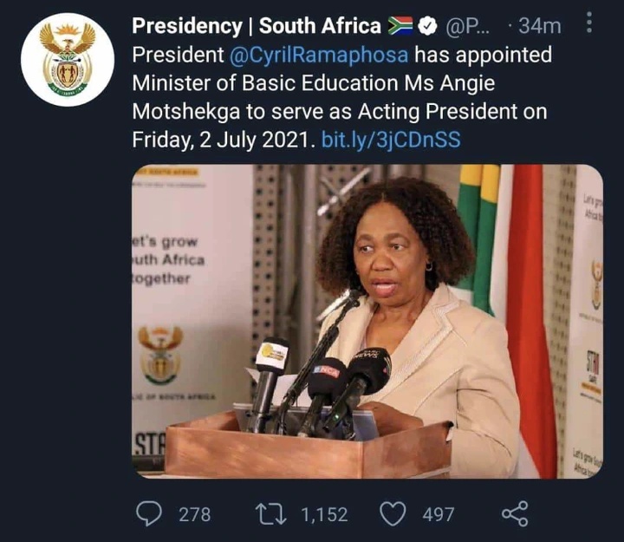Screen dimensions: 624x542
Task: Open the Presidency coat of arms profile avatar
Action: 68,60
